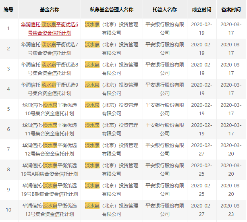Click fund name 淡水泉平衡优选8号集合资金信托计划
The width and height of the screenshot is (247, 222).
[50, 69]
